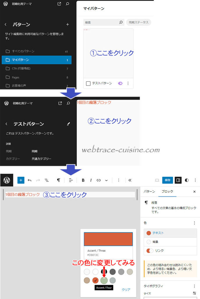Pick the pale blue-gray swatch after green
This screenshot has width=200, height=299.
[113, 280]
